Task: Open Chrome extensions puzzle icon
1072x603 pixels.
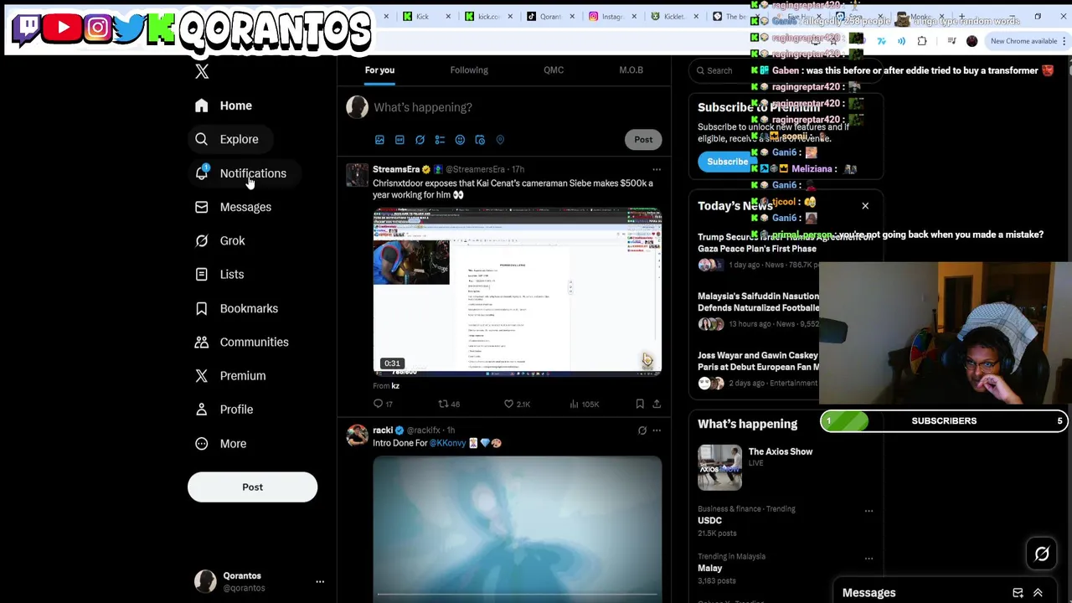Action: 922,41
